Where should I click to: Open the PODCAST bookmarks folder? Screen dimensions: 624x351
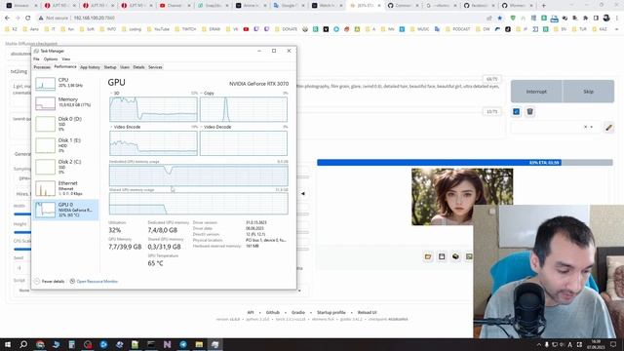click(x=457, y=29)
